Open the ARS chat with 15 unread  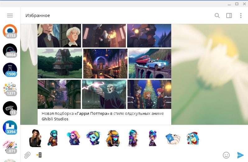pos(10,108)
